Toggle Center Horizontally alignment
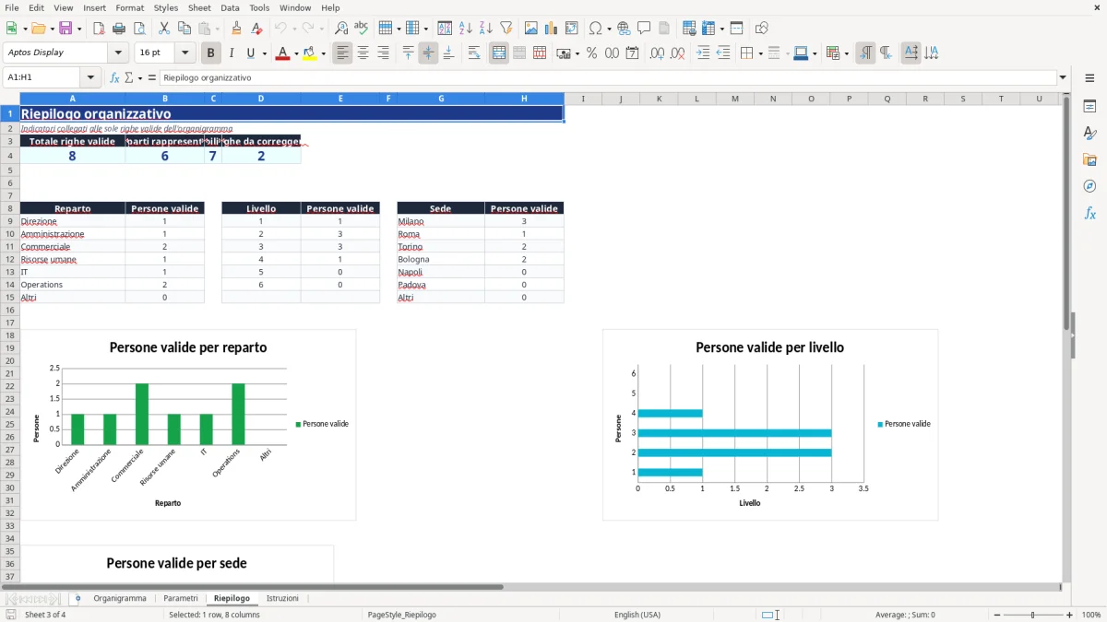The image size is (1107, 622). pyautogui.click(x=363, y=53)
